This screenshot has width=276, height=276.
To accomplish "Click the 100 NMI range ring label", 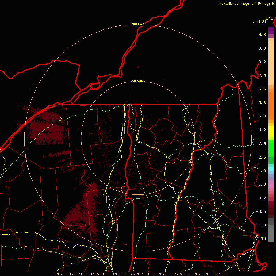I will [138, 24].
